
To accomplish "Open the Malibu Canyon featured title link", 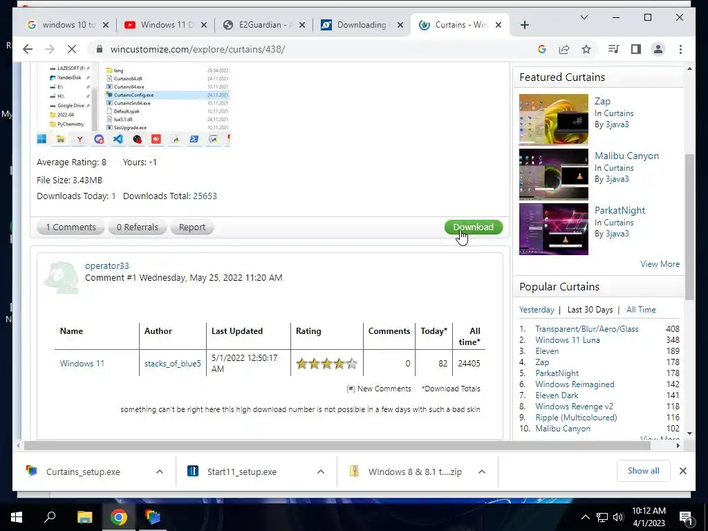I will tap(626, 156).
